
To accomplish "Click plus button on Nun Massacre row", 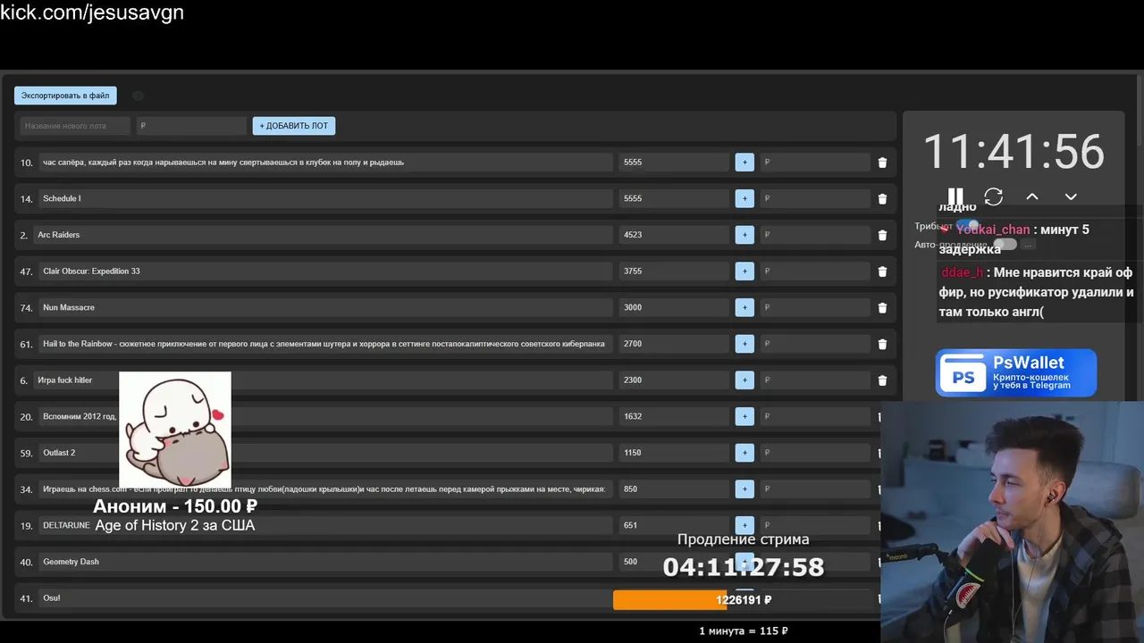I will (x=744, y=307).
